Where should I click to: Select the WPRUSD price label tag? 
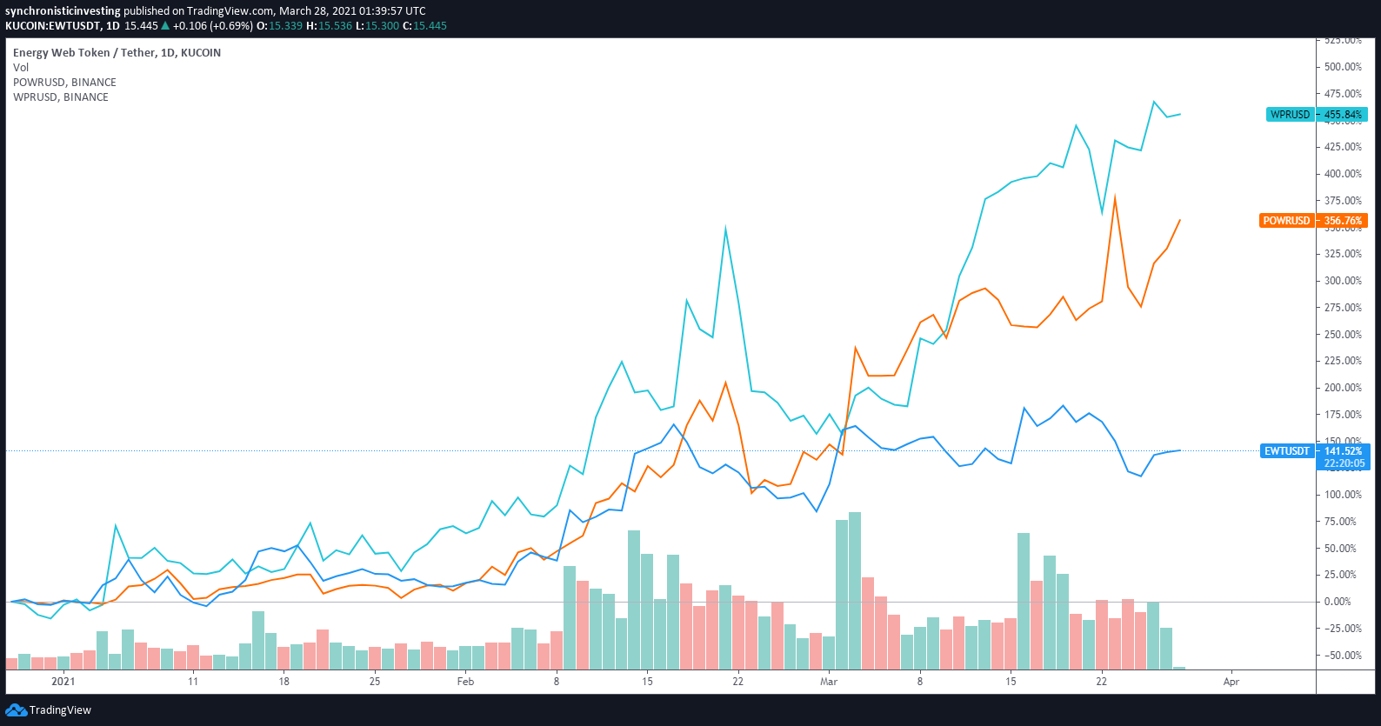click(1290, 115)
